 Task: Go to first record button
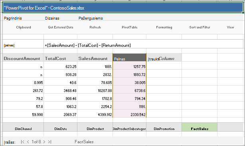(22, 142)
